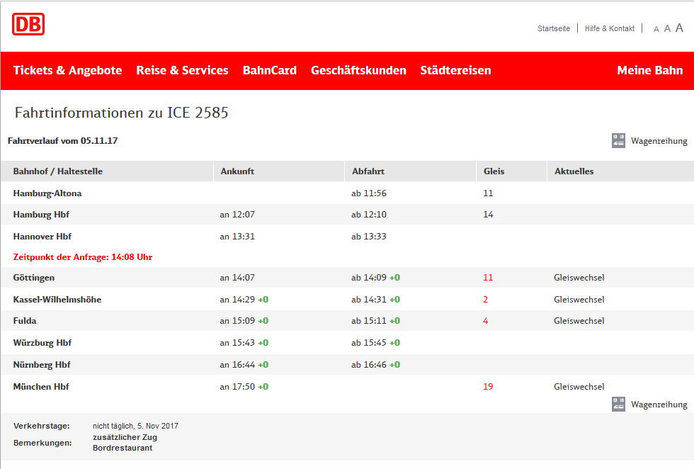The width and height of the screenshot is (694, 469).
Task: Select the smallest font size A
Action: [x=656, y=29]
